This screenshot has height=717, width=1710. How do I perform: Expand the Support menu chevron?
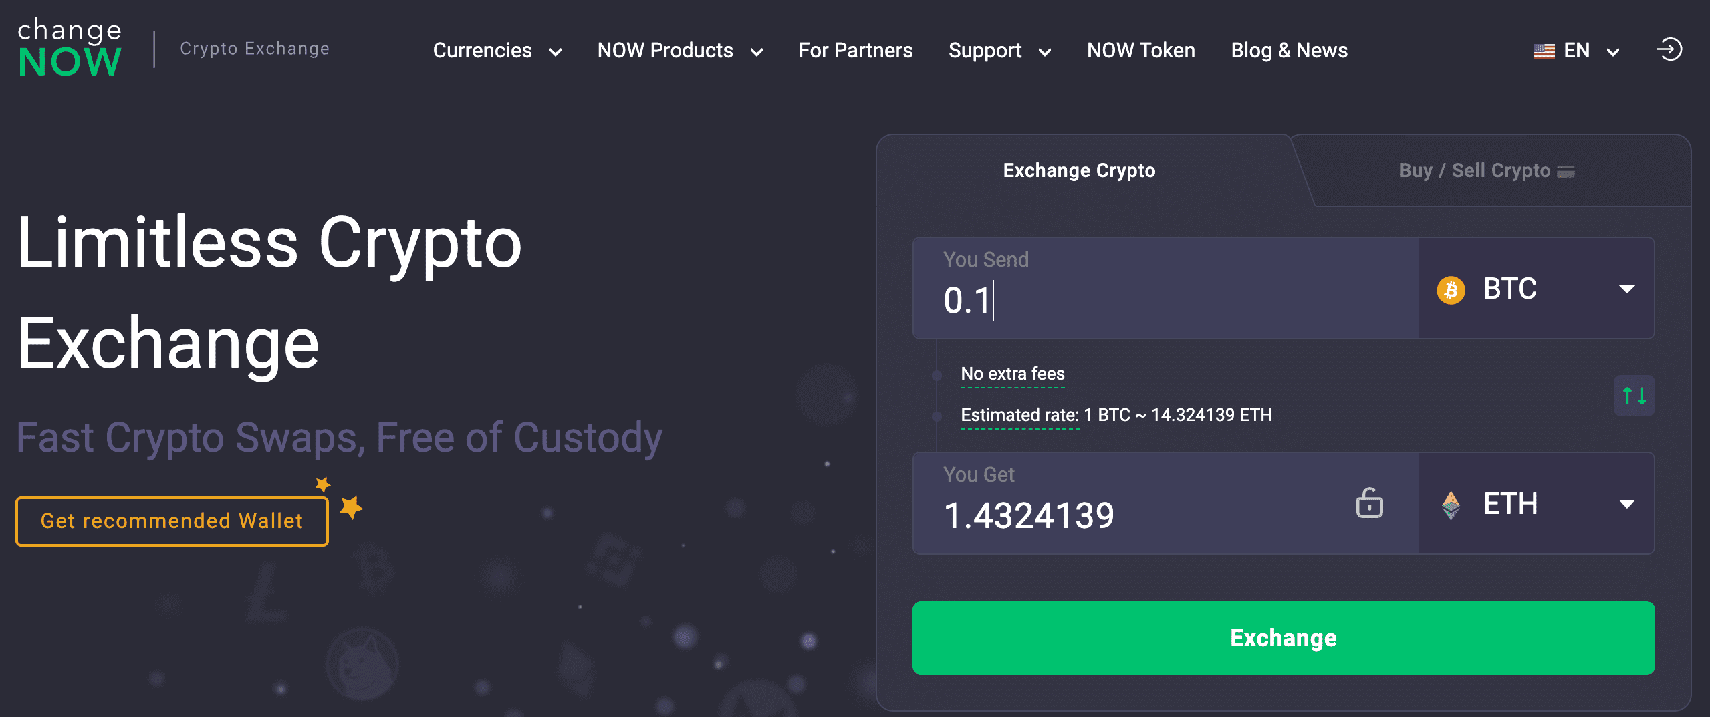(1045, 52)
